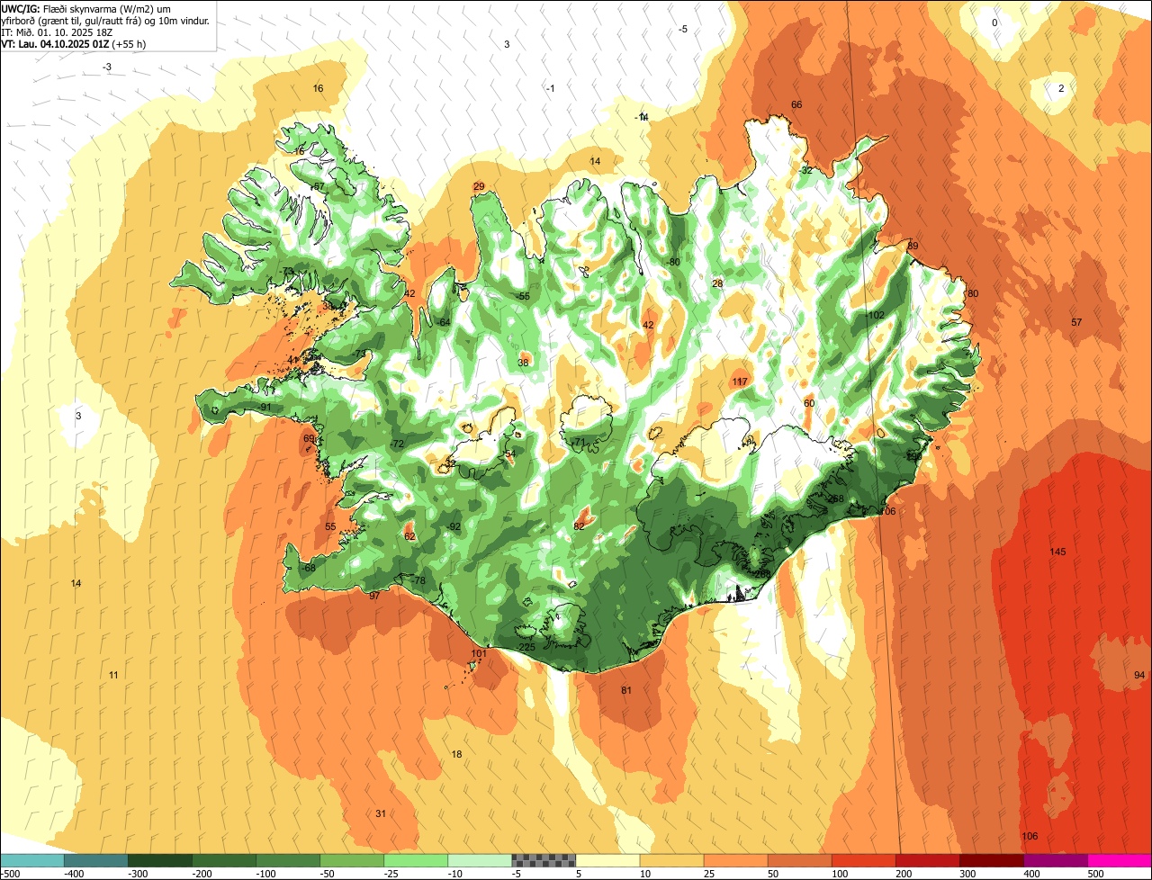
Task: Select the '62' value in the southwest
Action: pyautogui.click(x=409, y=537)
